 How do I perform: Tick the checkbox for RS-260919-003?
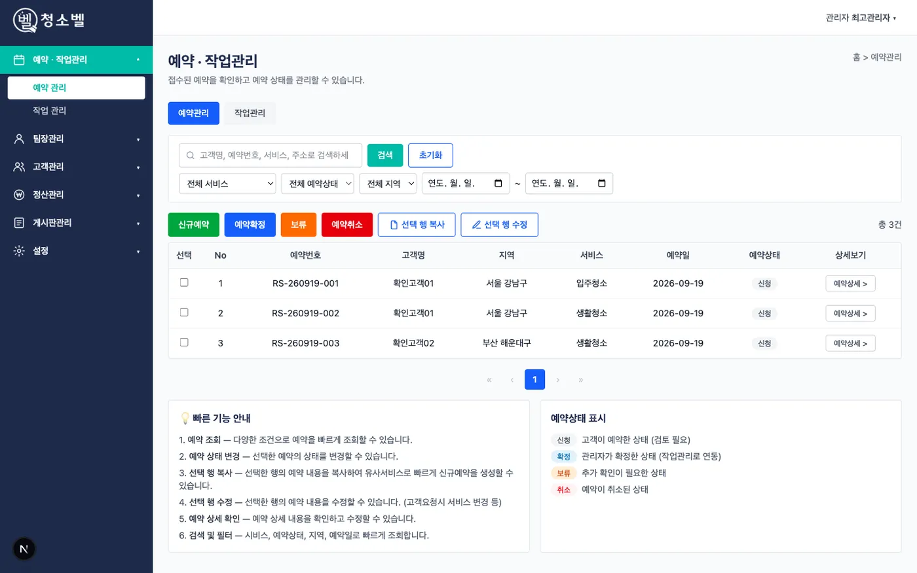[184, 342]
